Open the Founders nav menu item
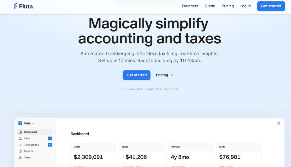This screenshot has width=291, height=167. tap(190, 6)
